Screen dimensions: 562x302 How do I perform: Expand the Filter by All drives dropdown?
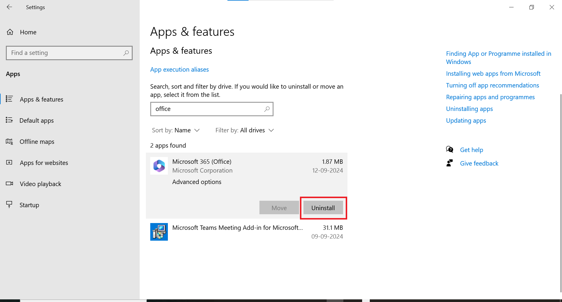click(244, 130)
